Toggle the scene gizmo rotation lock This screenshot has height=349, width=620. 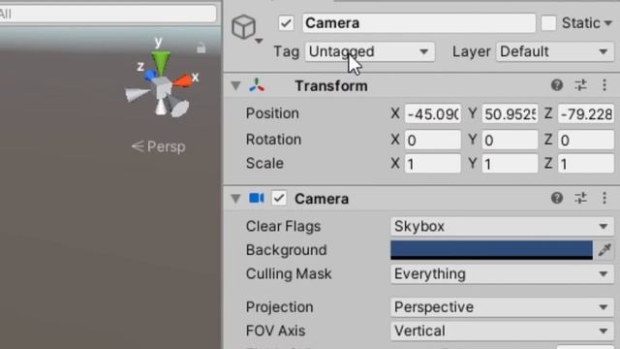coord(201,48)
